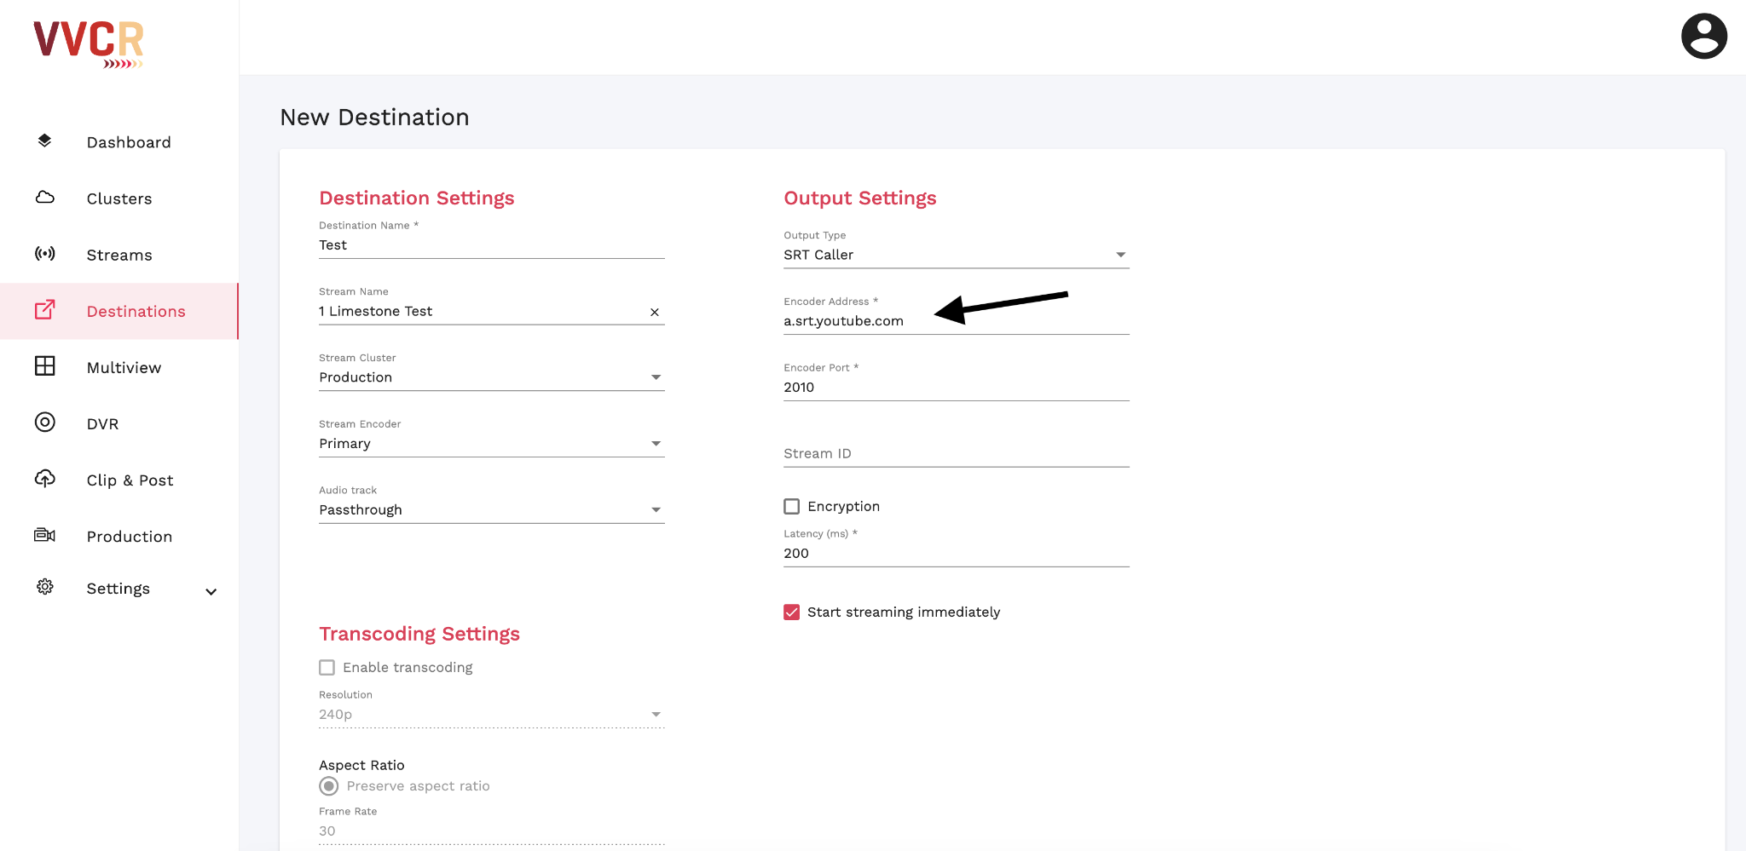The width and height of the screenshot is (1746, 851).
Task: Open Multiview using the grid icon
Action: pos(44,366)
